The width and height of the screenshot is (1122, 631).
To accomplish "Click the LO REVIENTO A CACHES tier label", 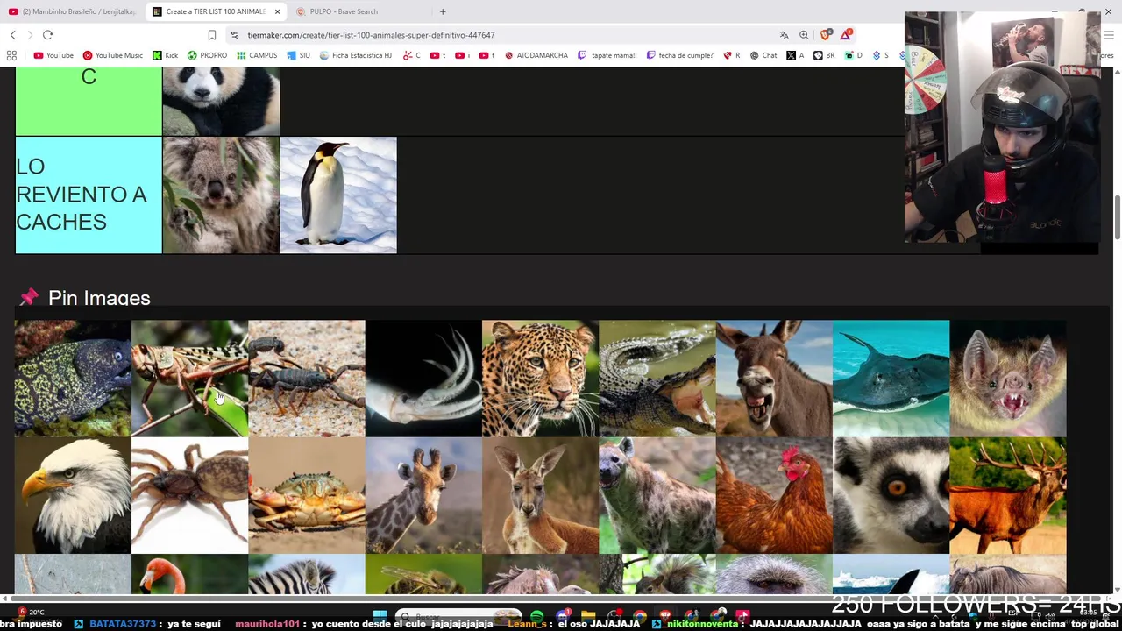I will [89, 195].
